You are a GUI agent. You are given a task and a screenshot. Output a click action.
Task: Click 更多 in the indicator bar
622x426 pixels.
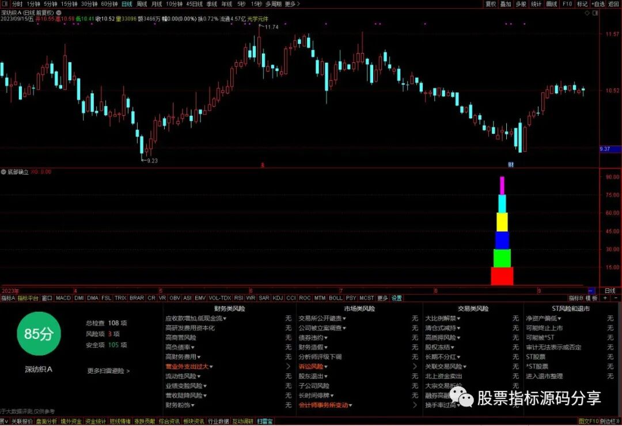pyautogui.click(x=382, y=298)
